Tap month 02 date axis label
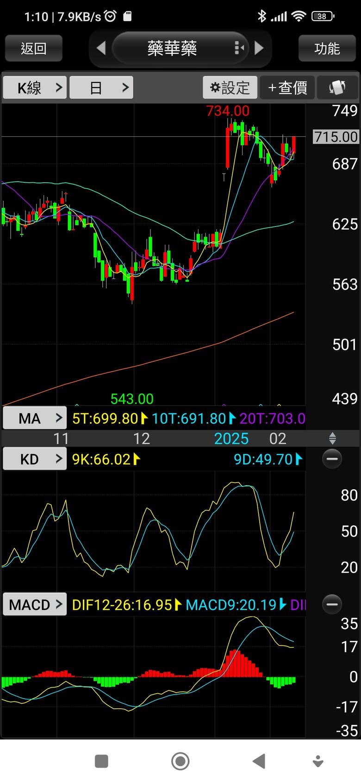Image resolution: width=361 pixels, height=783 pixels. [278, 438]
